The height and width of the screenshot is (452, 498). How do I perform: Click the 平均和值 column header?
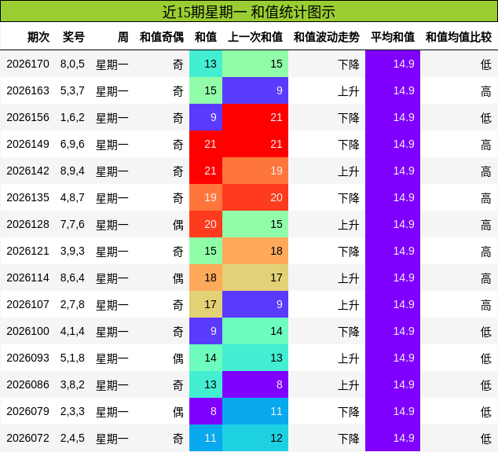tap(393, 37)
